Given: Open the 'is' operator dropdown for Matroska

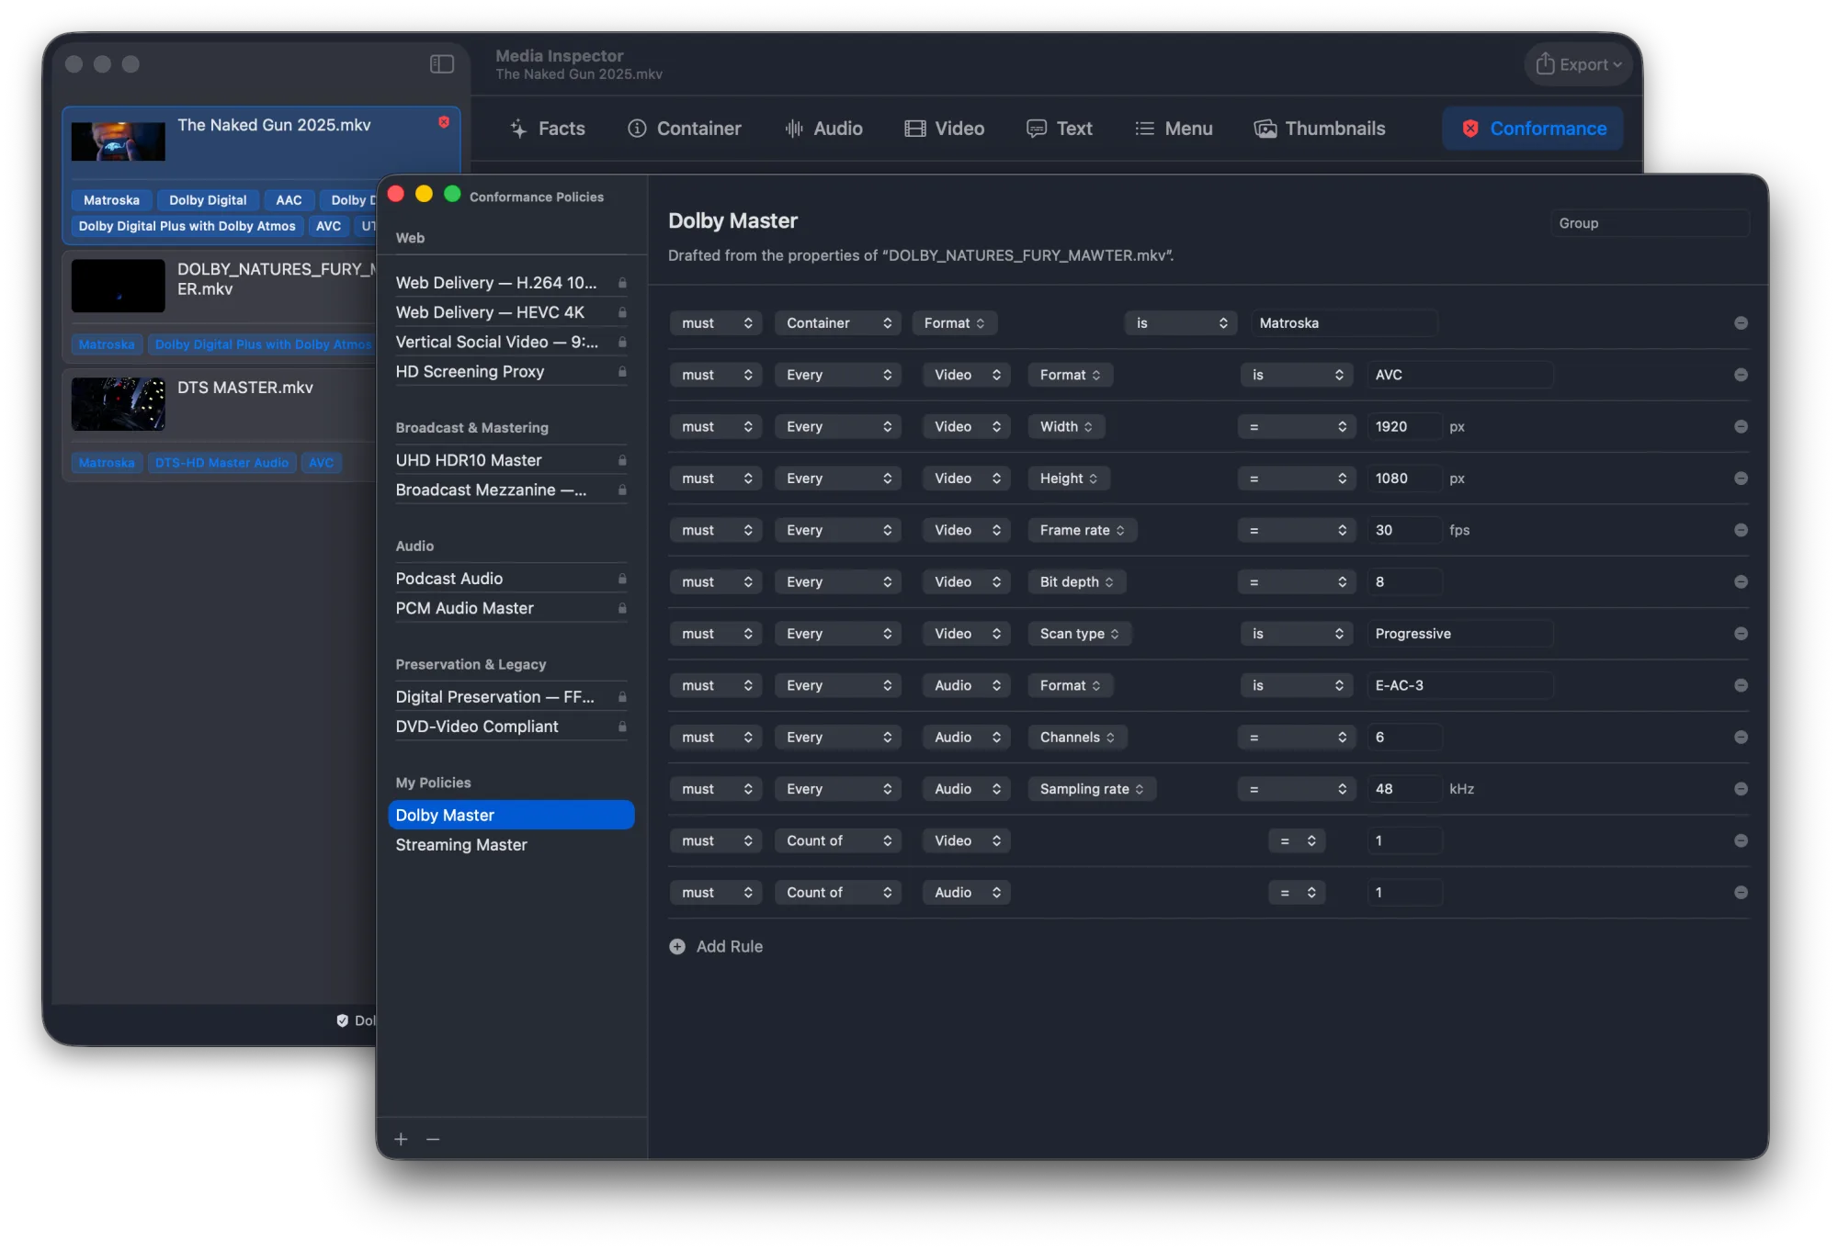Looking at the screenshot, I should pos(1181,323).
